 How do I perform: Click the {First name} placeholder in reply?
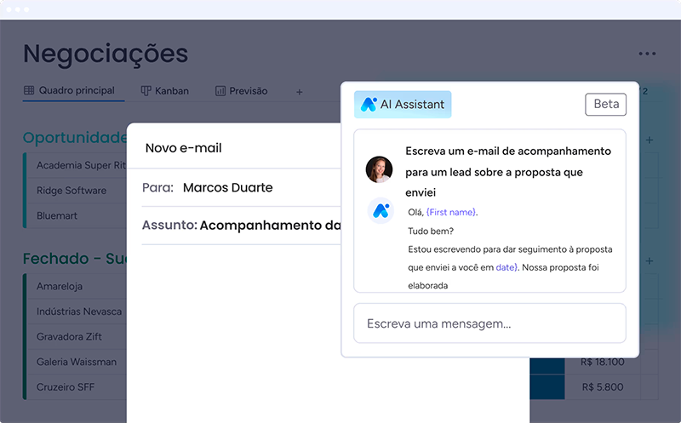(451, 212)
